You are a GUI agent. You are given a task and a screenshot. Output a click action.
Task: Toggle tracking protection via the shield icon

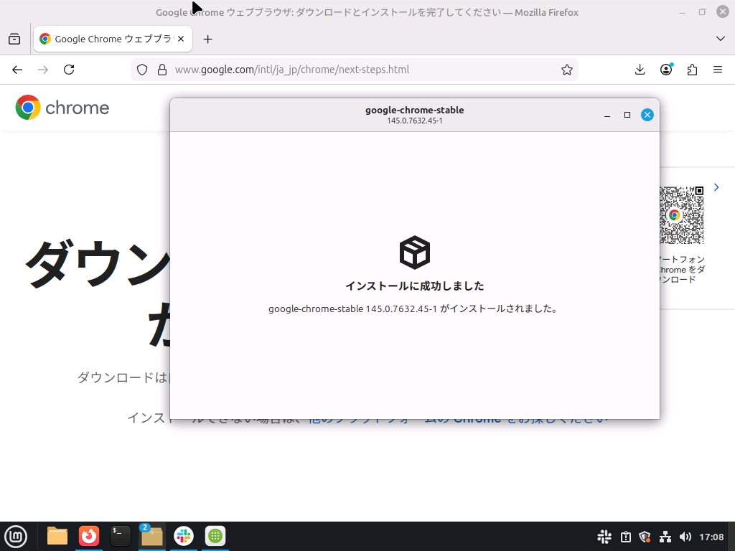[141, 70]
